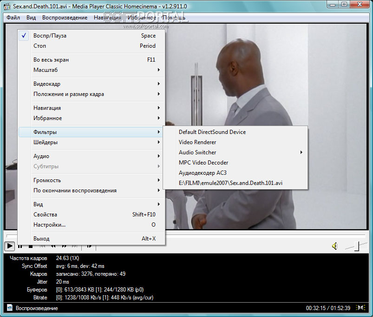Open the Положение и размер кадра submenu

(x=91, y=94)
